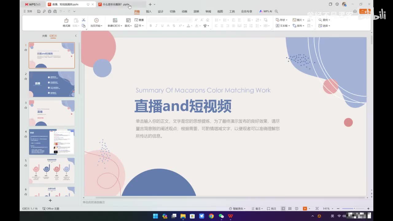This screenshot has height=221, width=393.
Task: Select slide 2 thumbnail with 直播 title
Action: coord(52,84)
